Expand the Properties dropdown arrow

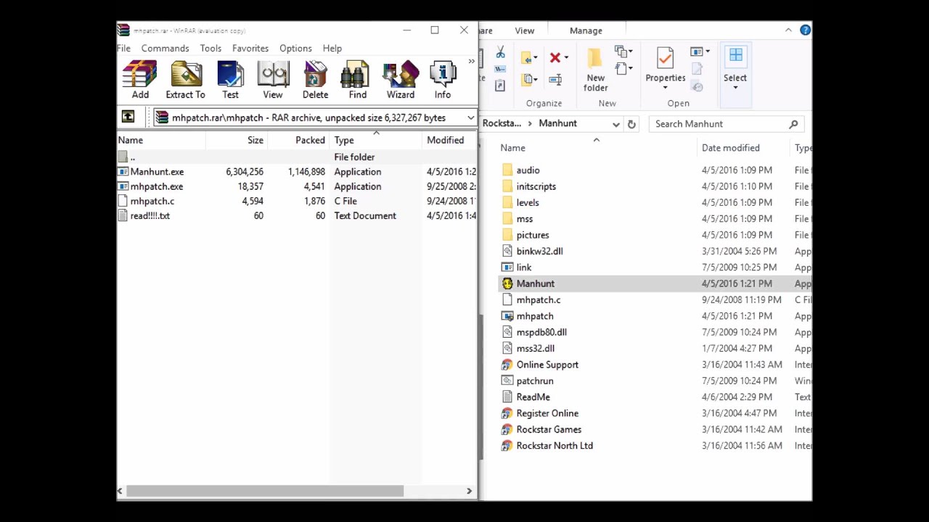pyautogui.click(x=665, y=88)
